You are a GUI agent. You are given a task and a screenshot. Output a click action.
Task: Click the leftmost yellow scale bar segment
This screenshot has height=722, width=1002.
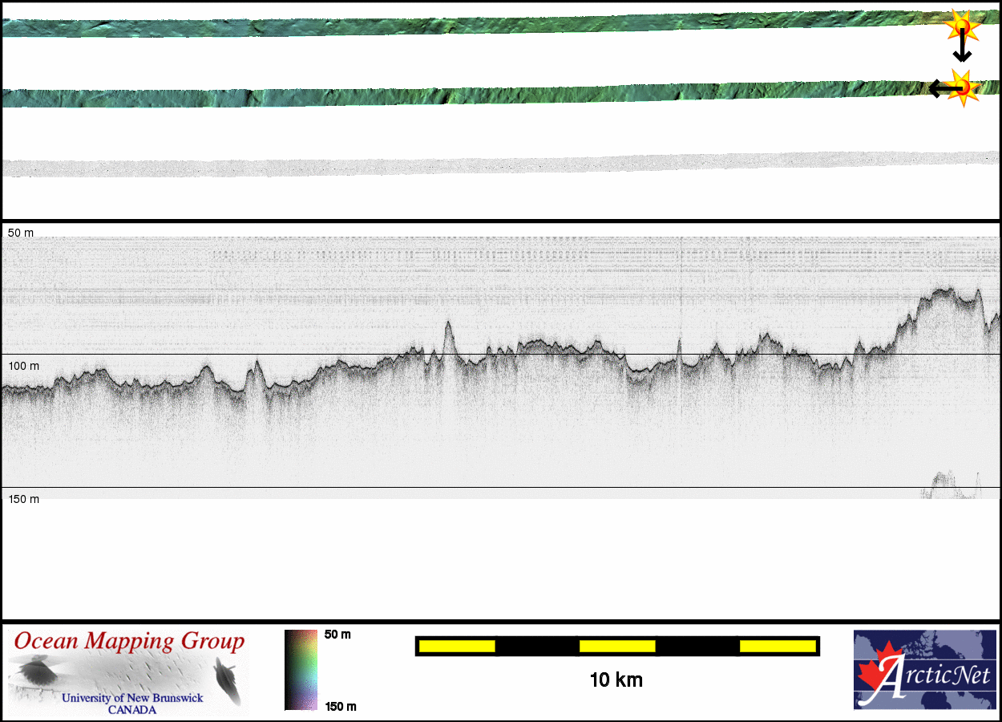click(x=456, y=646)
